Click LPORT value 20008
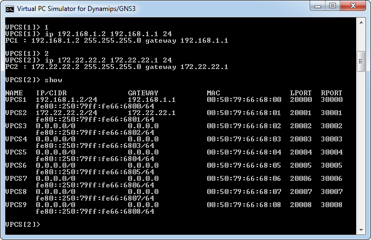Image resolution: width=371 pixels, height=240 pixels. (301, 205)
